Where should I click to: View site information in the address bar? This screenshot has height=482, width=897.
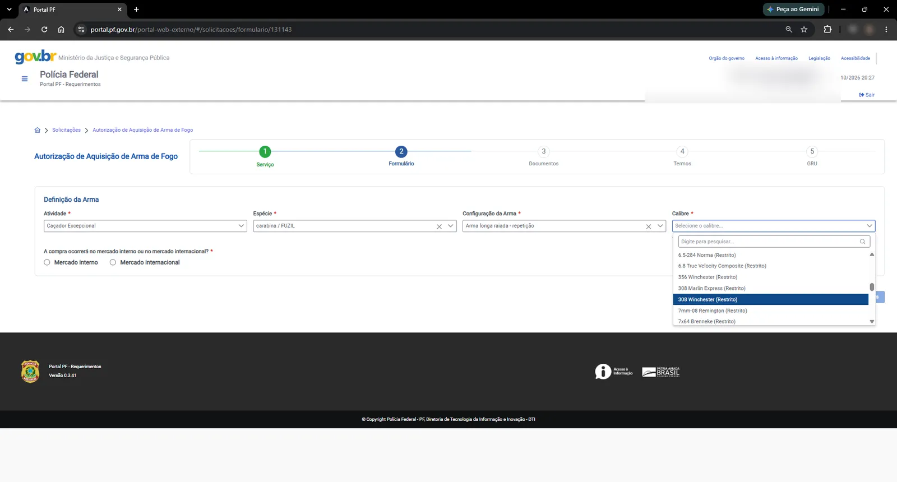[81, 29]
